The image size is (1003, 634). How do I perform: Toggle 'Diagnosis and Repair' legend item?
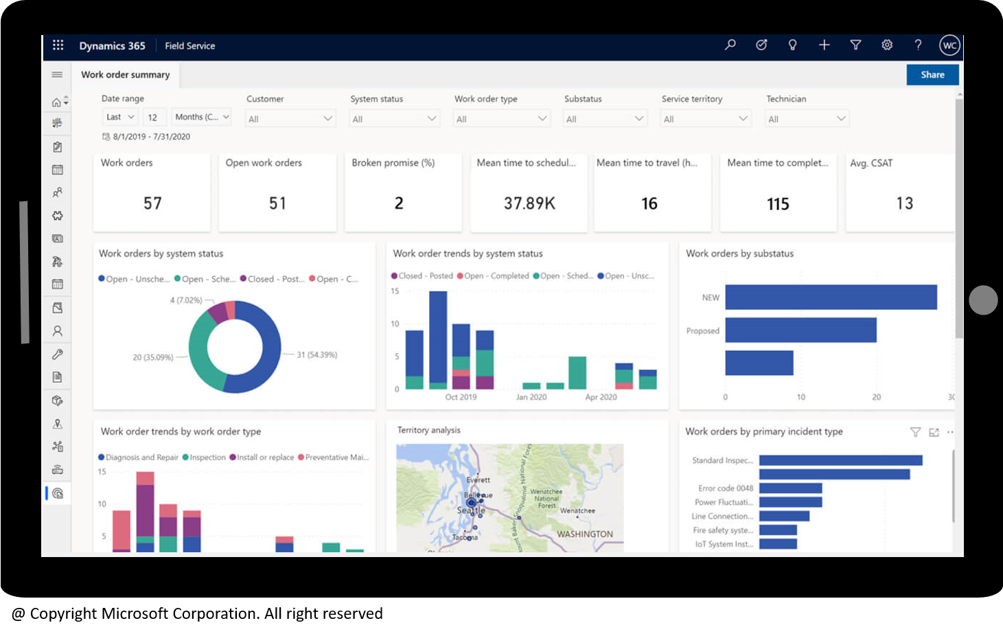pyautogui.click(x=138, y=457)
